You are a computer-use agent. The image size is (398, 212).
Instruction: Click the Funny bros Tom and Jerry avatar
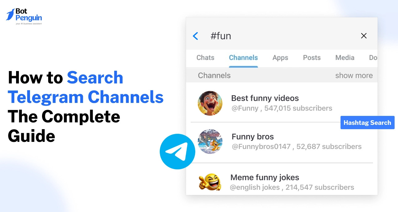(x=210, y=141)
